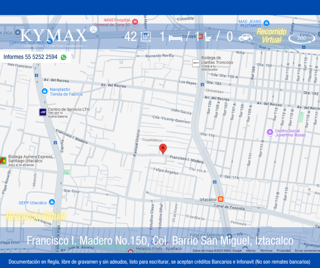The width and height of the screenshot is (320, 268).
Task: Click the Centro Social Juventino Rosas marker
Action: point(270,132)
